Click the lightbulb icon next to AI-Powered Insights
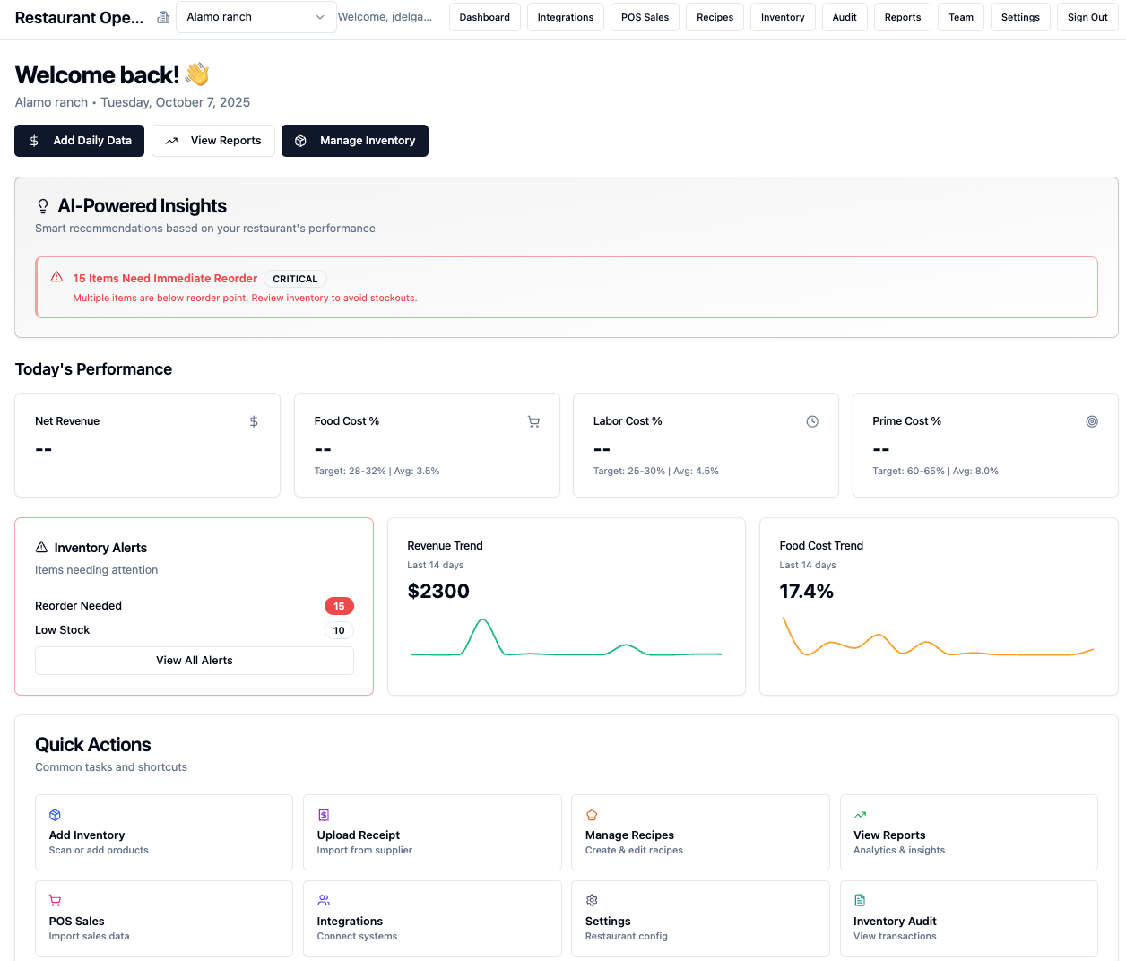 click(x=42, y=205)
